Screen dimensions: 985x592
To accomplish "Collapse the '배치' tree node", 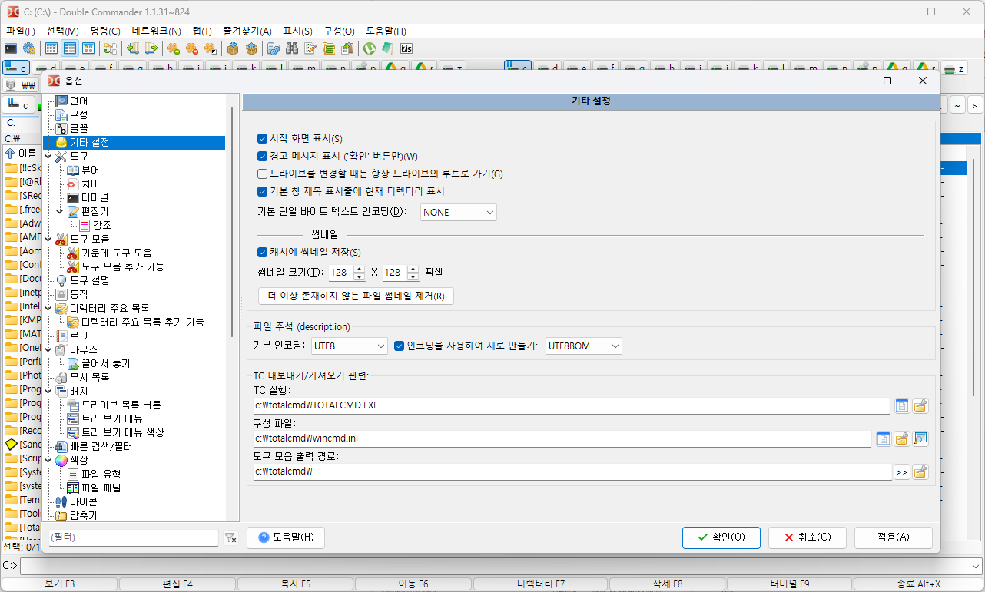I will click(x=48, y=391).
